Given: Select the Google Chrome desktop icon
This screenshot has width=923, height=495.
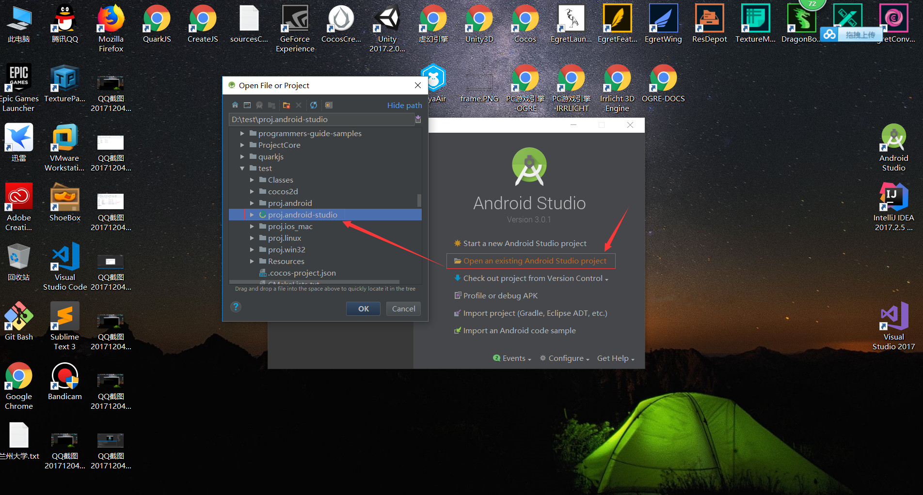Looking at the screenshot, I should pyautogui.click(x=19, y=386).
